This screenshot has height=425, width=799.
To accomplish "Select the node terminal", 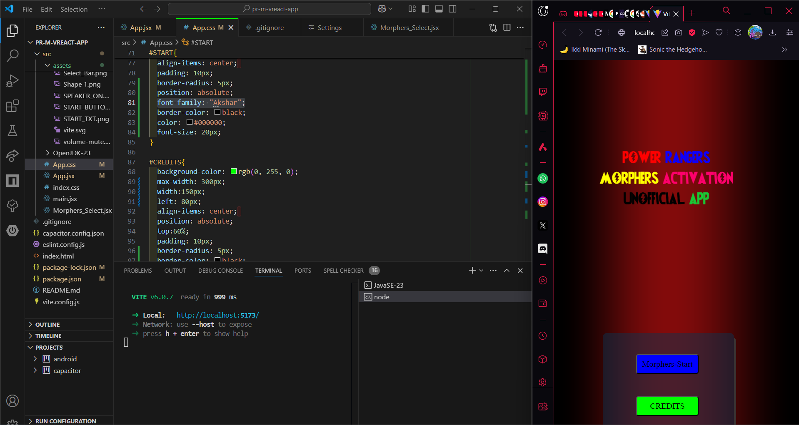I will point(445,297).
